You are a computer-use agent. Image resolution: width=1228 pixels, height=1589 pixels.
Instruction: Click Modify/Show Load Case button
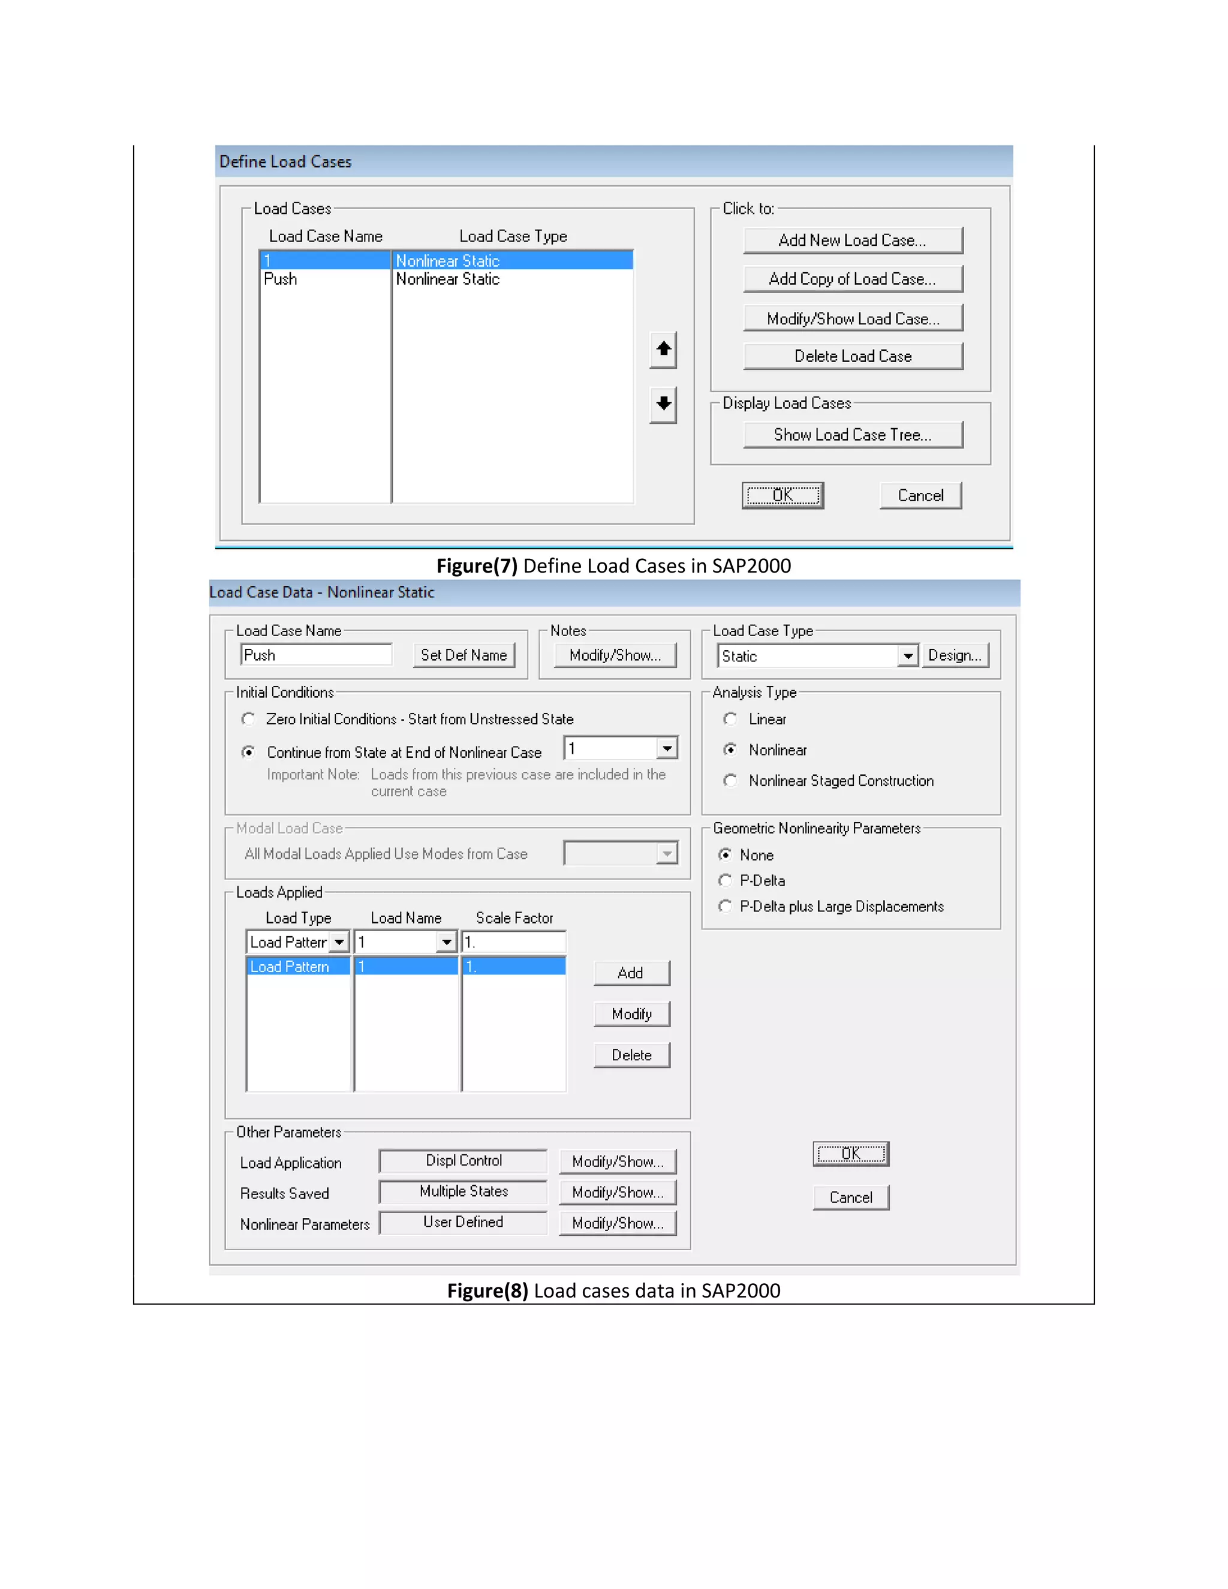pos(853,318)
